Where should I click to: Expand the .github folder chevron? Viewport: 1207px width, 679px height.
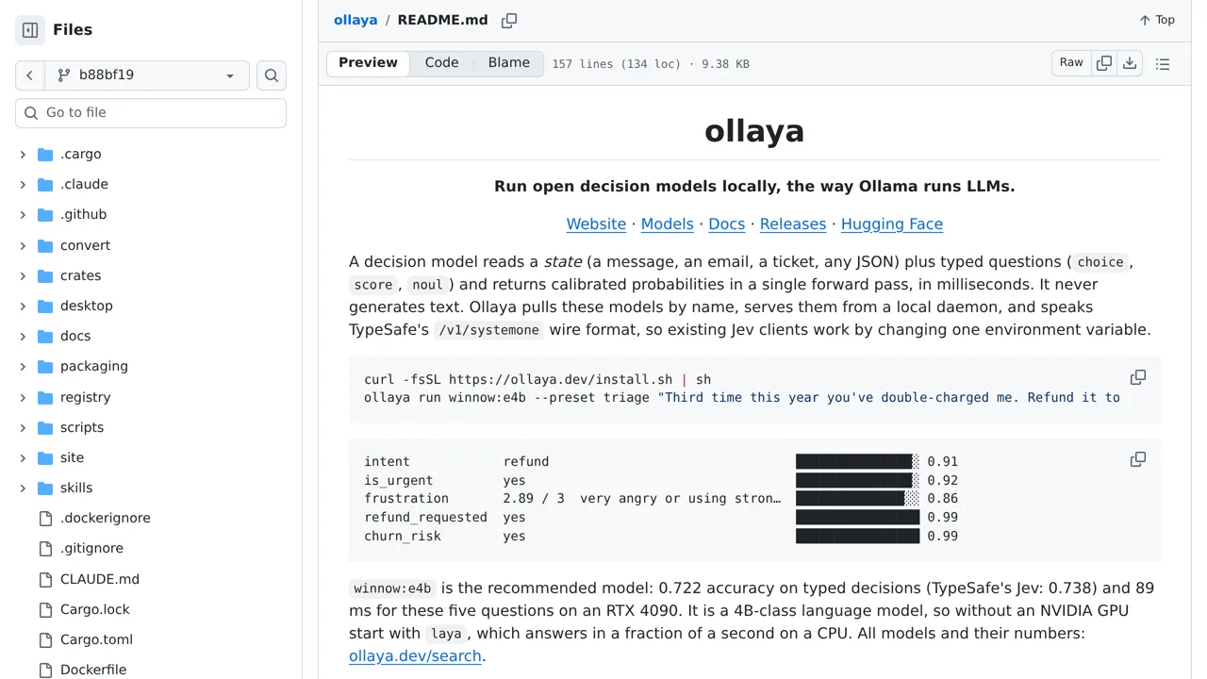pyautogui.click(x=23, y=214)
